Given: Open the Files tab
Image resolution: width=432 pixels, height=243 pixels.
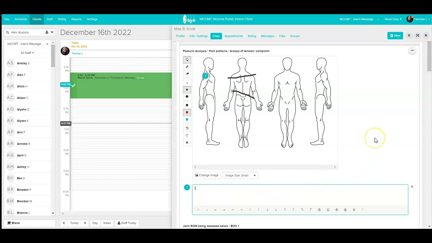Looking at the screenshot, I should coord(282,36).
